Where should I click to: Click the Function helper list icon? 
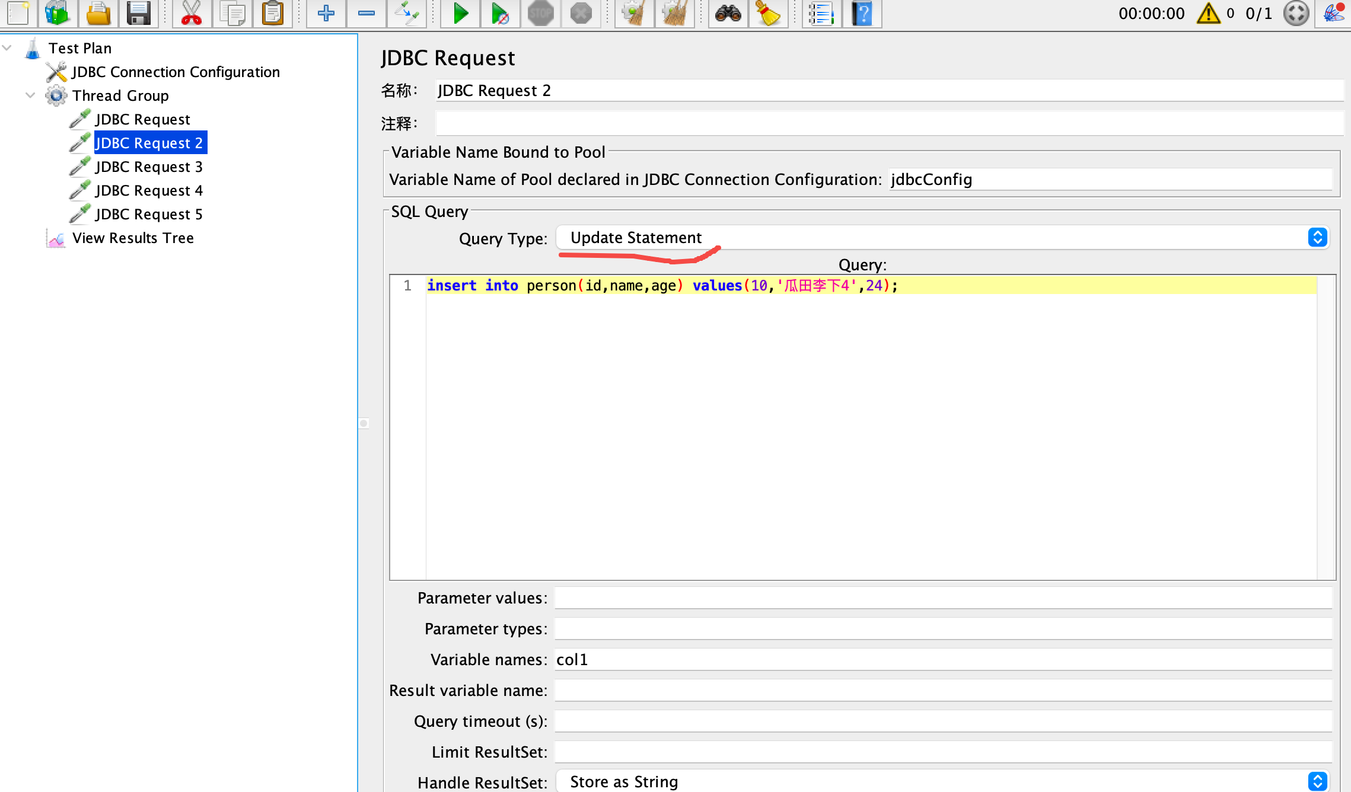pyautogui.click(x=821, y=13)
